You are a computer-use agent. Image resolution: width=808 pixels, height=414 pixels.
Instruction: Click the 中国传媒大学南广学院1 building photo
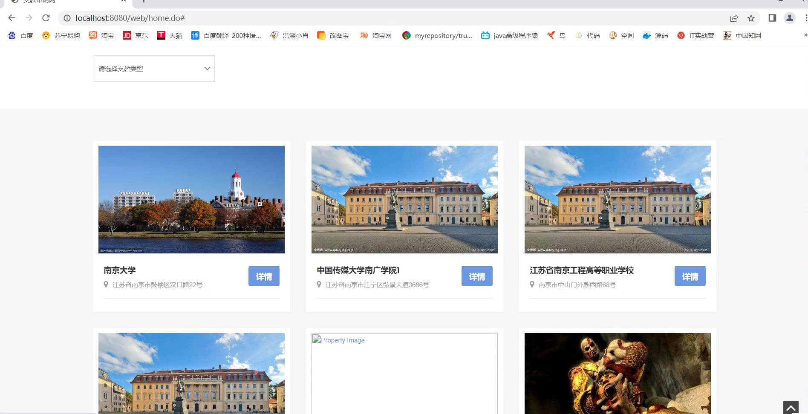coord(404,199)
